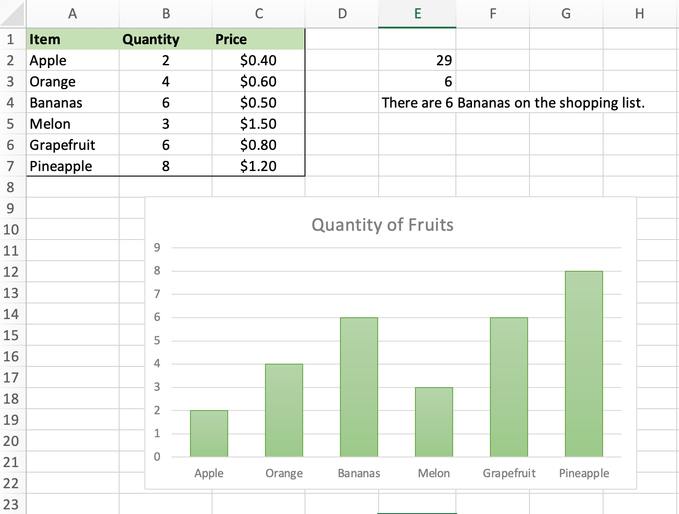Click row header 12 beside the chart
This screenshot has height=514, width=679.
12,272
